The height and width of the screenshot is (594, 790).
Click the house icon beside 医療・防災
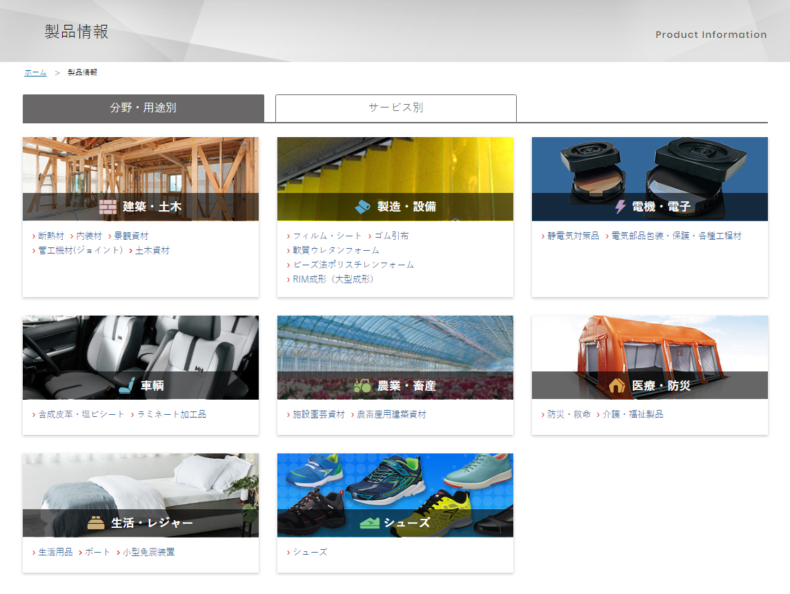click(x=618, y=386)
